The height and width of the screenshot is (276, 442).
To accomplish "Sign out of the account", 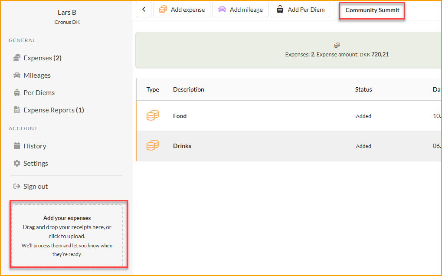I will click(35, 186).
